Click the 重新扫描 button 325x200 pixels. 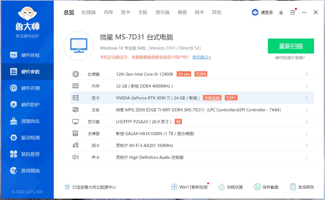click(291, 46)
